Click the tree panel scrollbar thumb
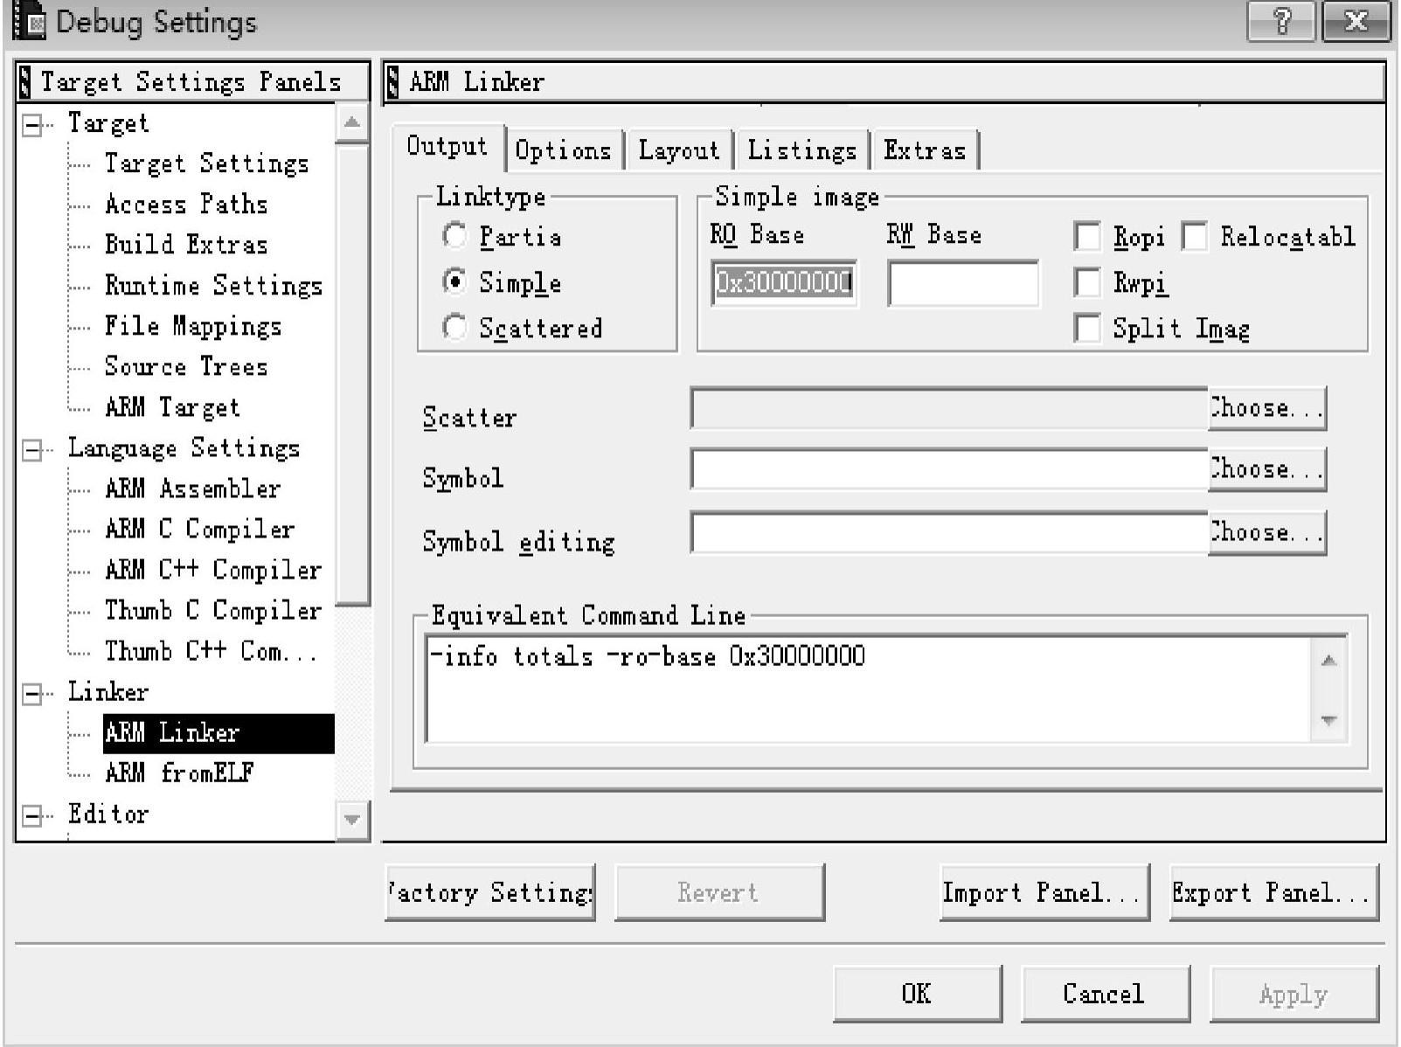Screen dimensions: 1401x1047 [352, 374]
